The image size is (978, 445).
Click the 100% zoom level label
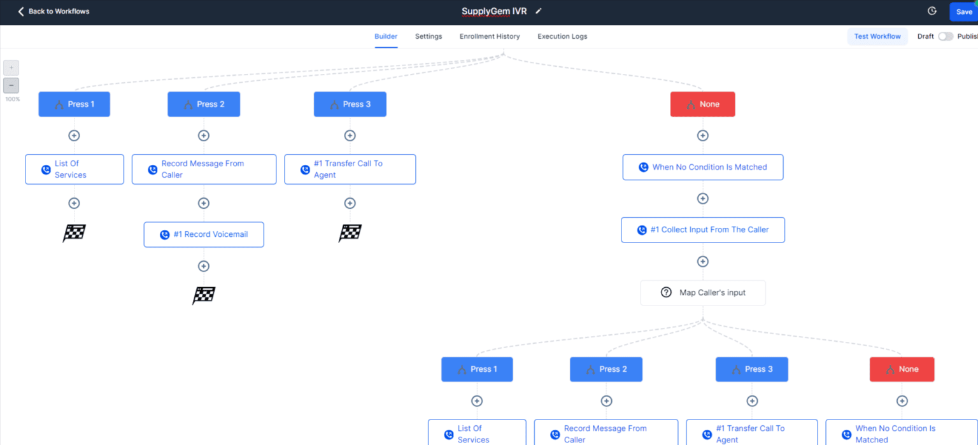[x=13, y=99]
